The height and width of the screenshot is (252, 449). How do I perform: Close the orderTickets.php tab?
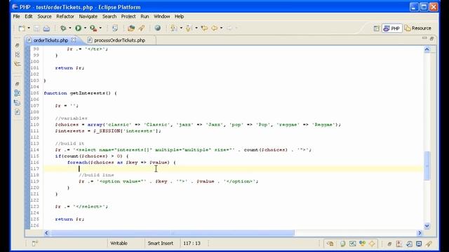pos(74,40)
